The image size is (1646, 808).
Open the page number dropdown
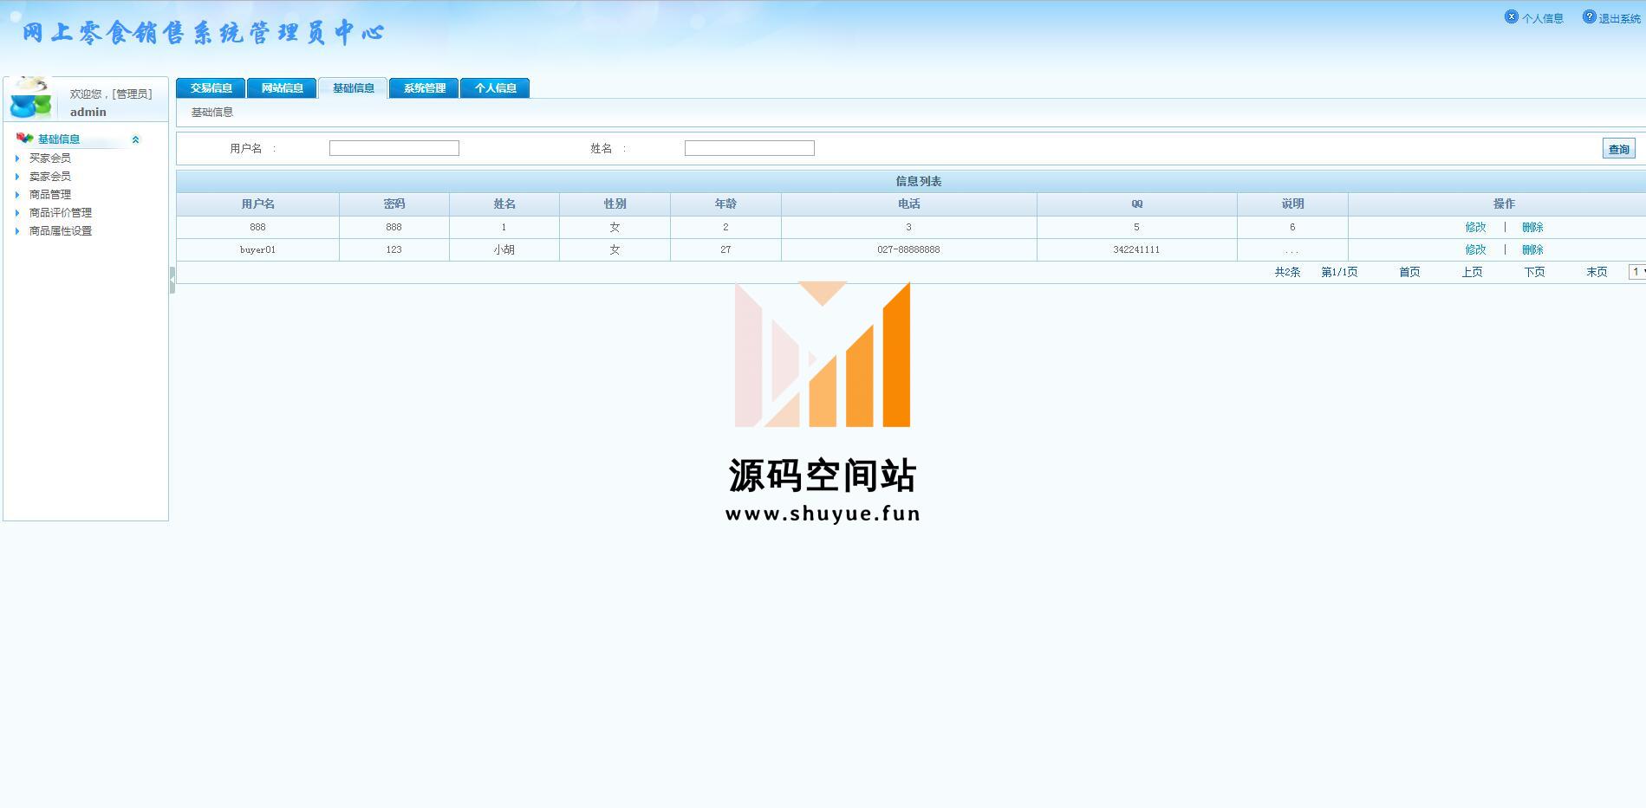click(x=1636, y=272)
